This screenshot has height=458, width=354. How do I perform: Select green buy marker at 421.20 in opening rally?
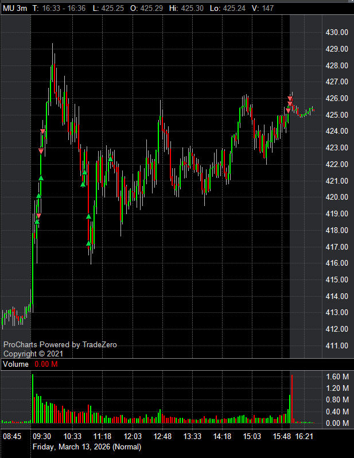[x=41, y=178]
